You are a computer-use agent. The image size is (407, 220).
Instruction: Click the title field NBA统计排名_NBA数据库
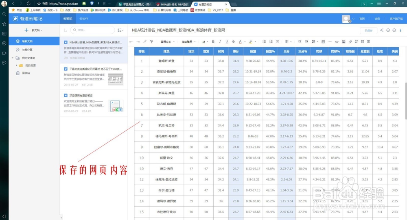pyautogui.click(x=178, y=30)
